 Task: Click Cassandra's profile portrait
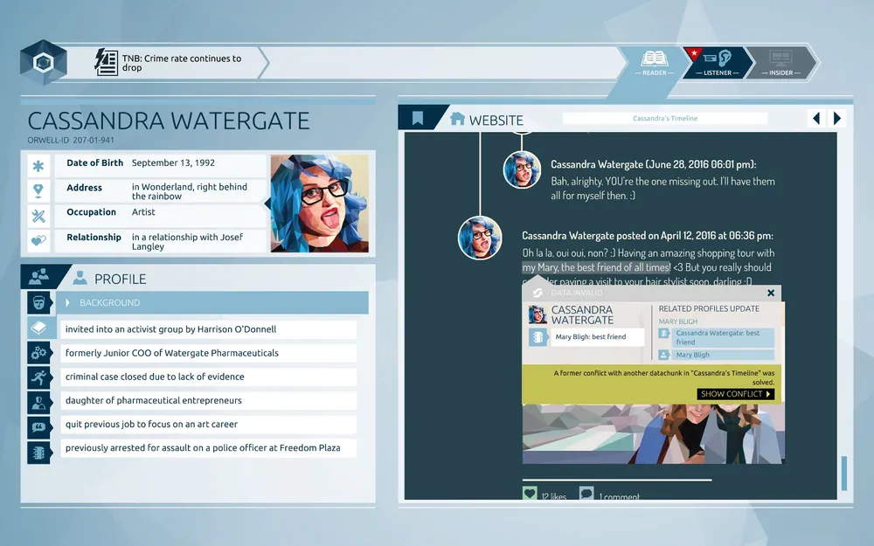pos(319,204)
